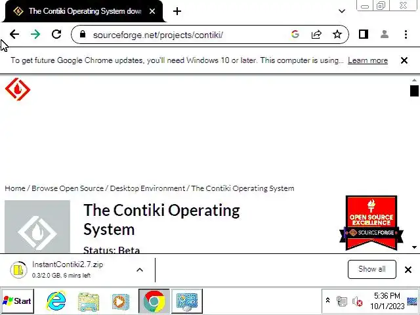Bookmark this page with the star icon
Viewport: 420px width, 315px height.
pos(337,34)
